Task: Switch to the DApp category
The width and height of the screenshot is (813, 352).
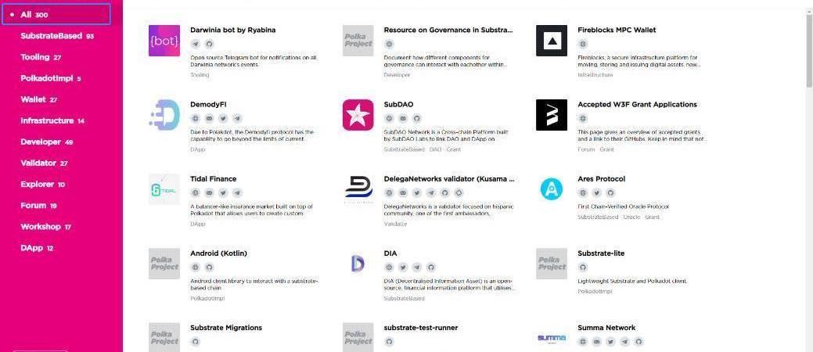Action: click(37, 248)
